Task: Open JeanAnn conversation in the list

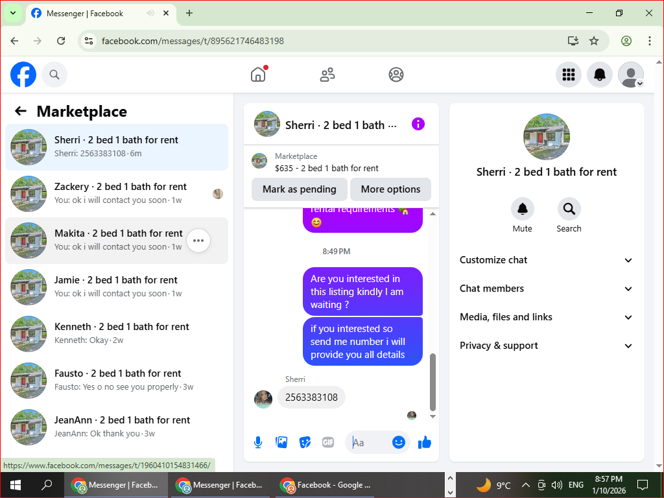Action: click(117, 427)
